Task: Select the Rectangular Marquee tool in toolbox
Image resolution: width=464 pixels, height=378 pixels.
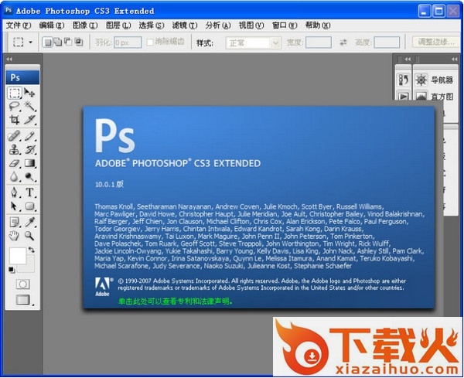Action: coord(14,94)
